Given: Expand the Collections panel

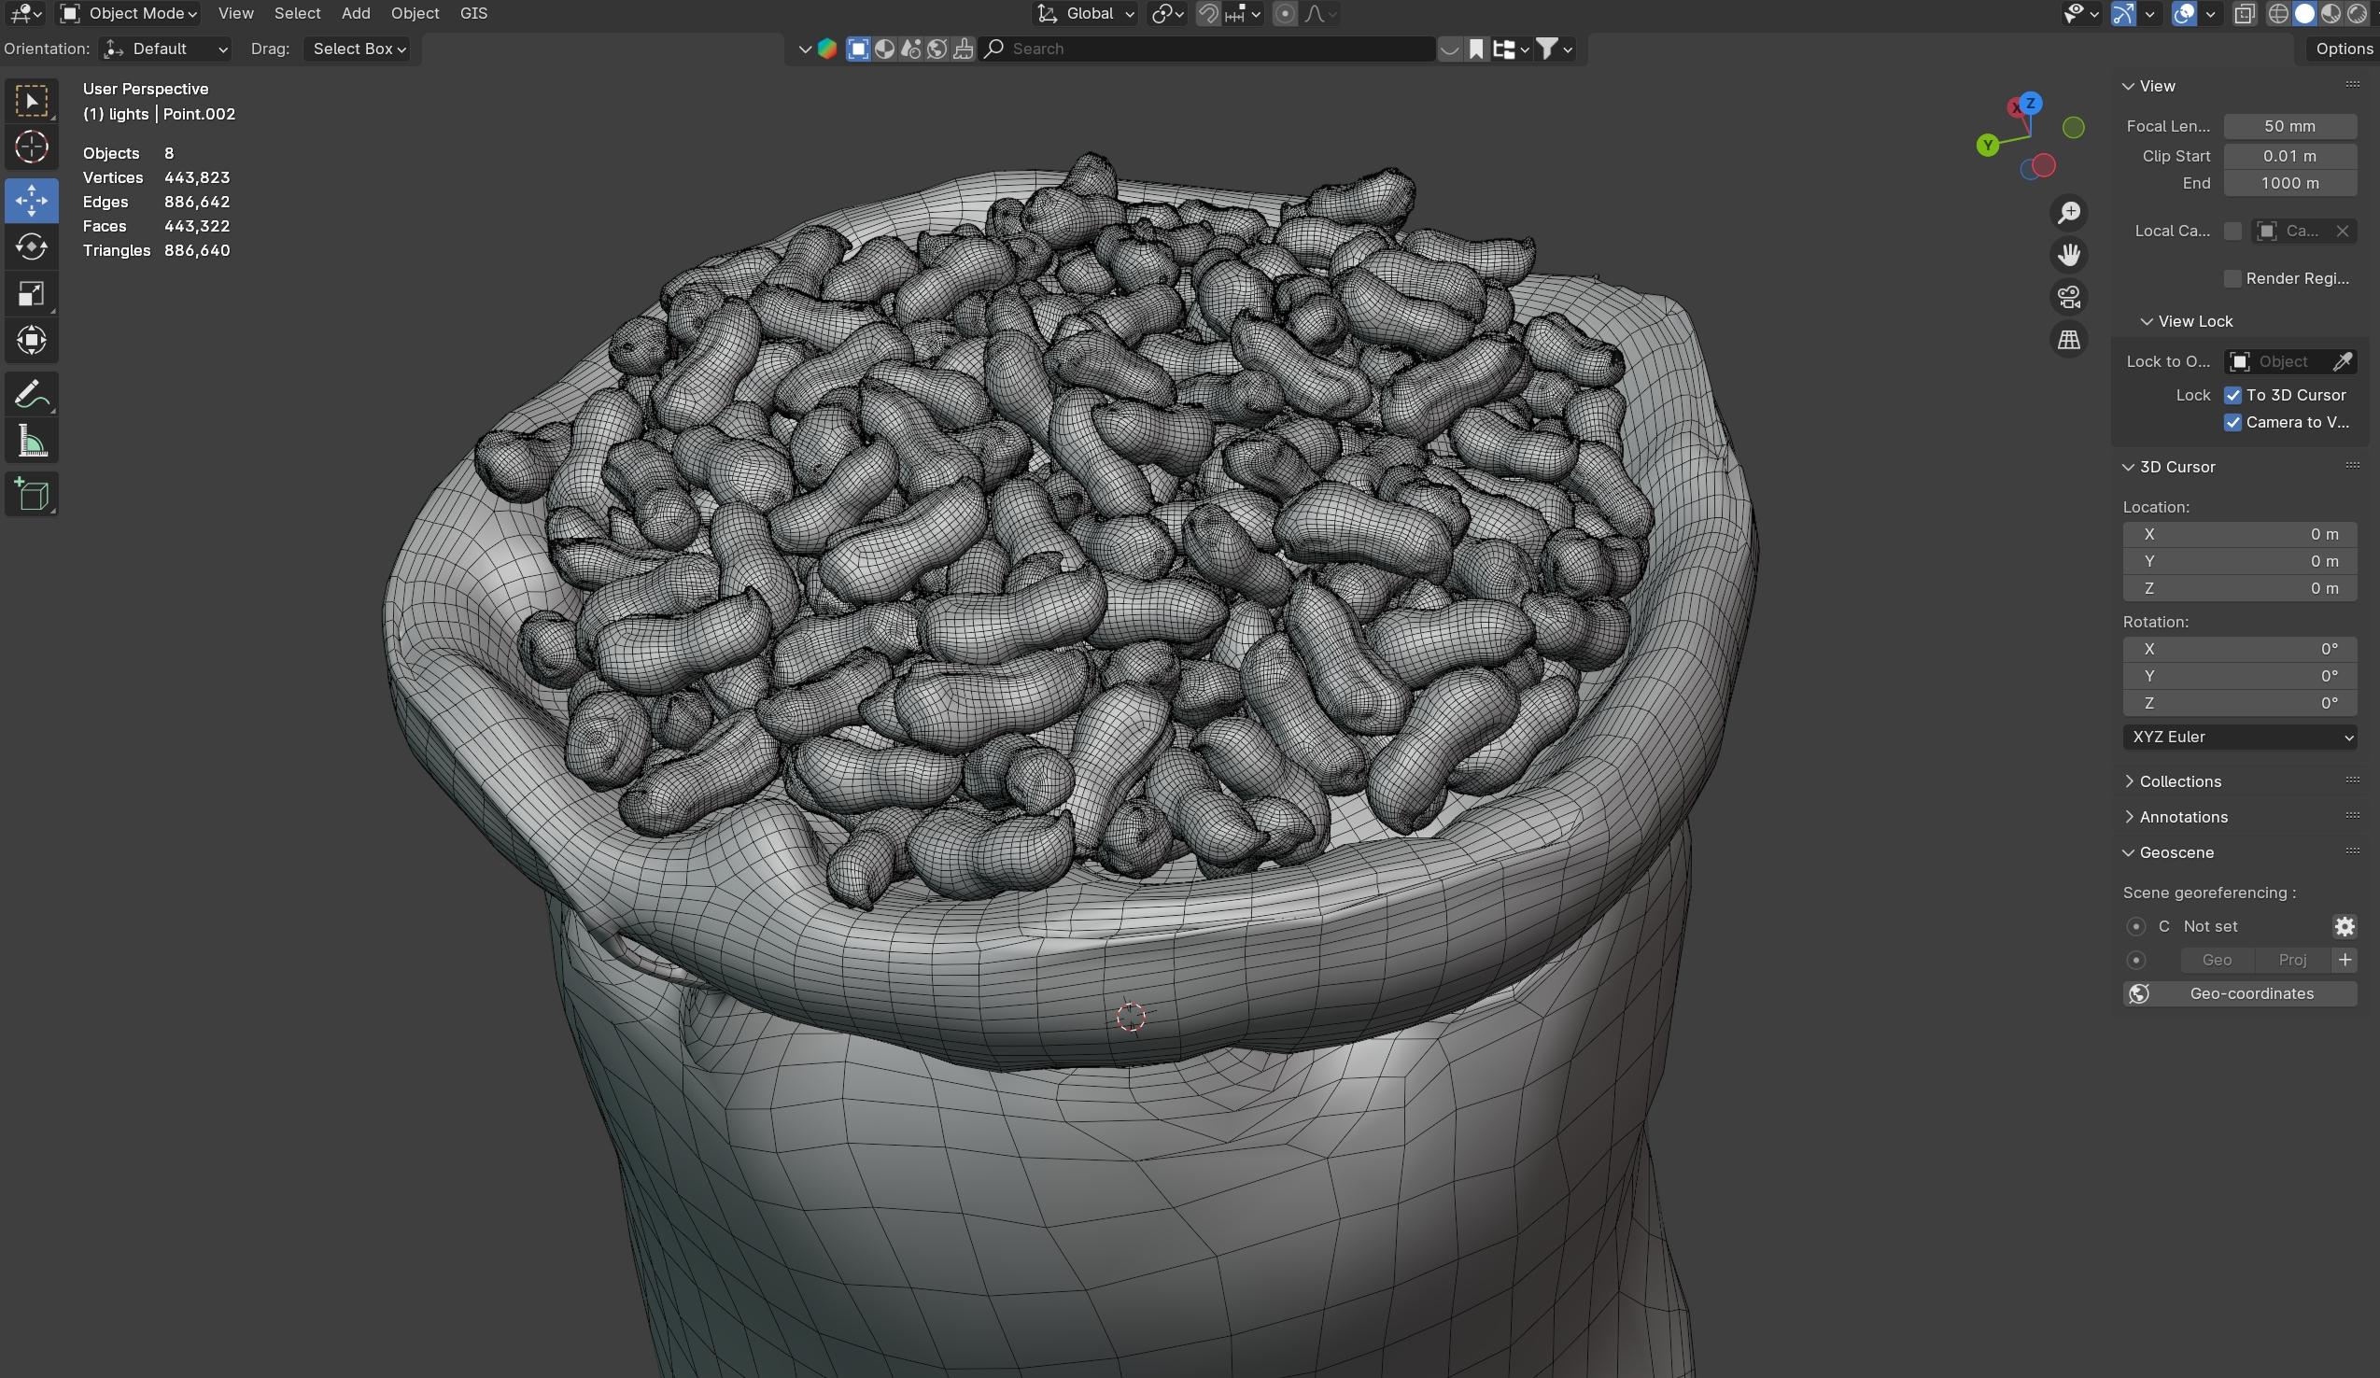Looking at the screenshot, I should point(2180,781).
